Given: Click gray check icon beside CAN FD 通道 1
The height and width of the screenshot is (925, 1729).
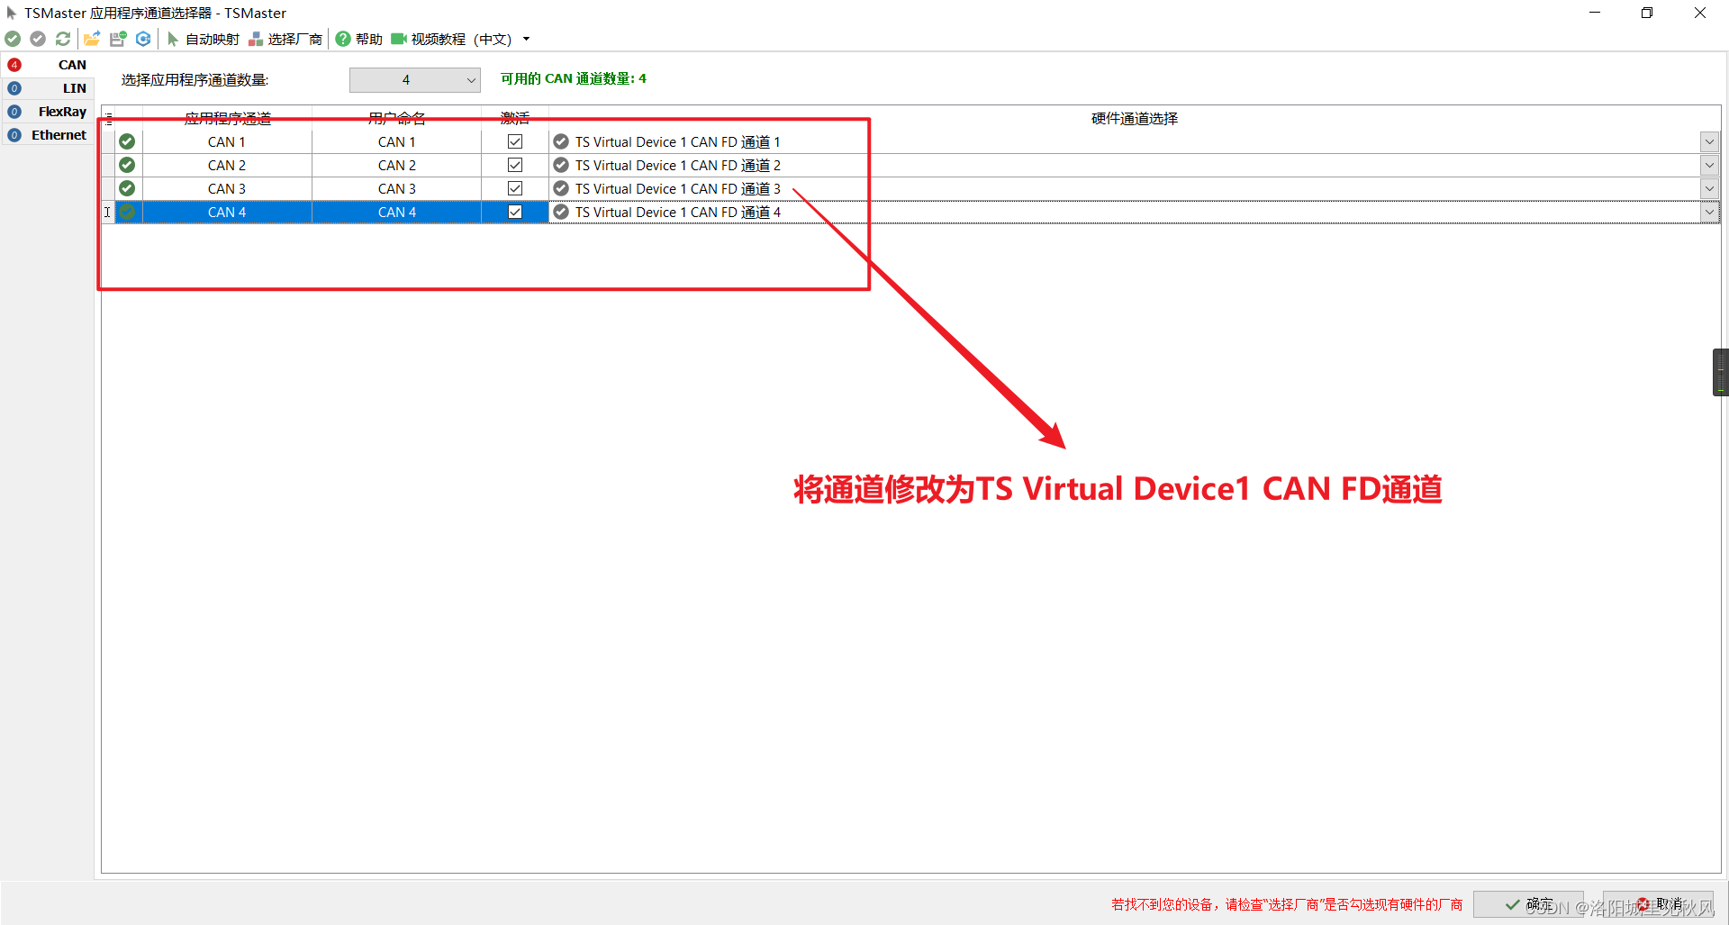Looking at the screenshot, I should click(x=561, y=141).
